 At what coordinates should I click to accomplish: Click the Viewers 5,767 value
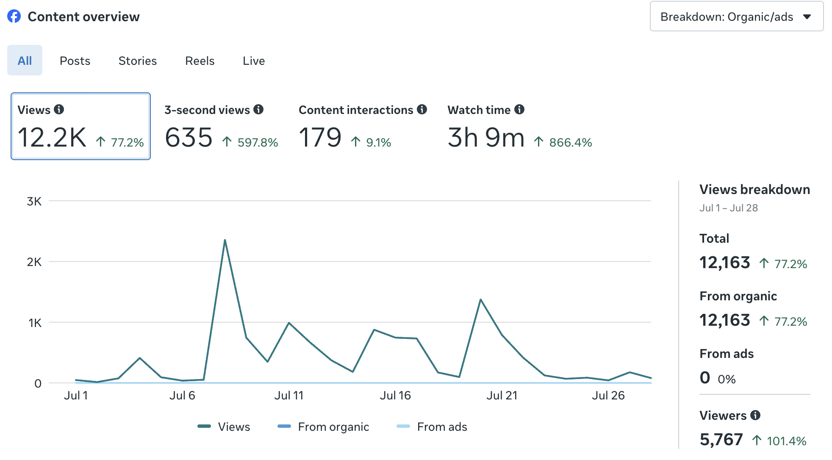pyautogui.click(x=721, y=440)
